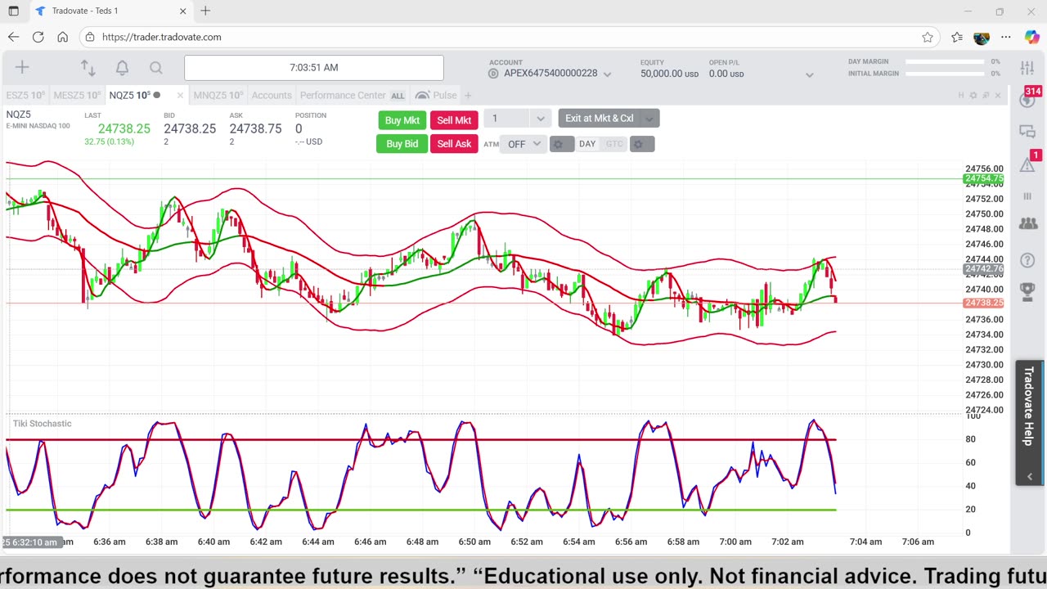Image resolution: width=1047 pixels, height=589 pixels.
Task: Switch to MESZ5 tab
Action: click(x=76, y=96)
